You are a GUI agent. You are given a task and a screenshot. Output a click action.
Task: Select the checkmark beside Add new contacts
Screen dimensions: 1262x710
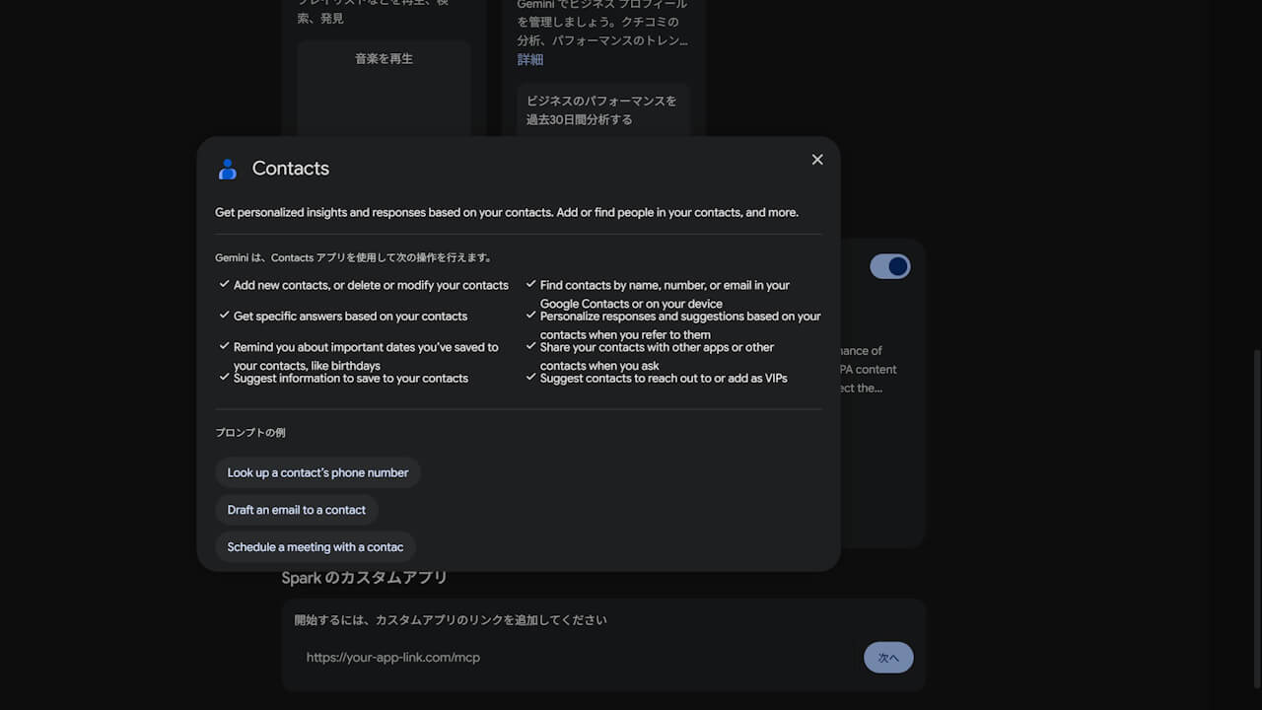click(225, 284)
